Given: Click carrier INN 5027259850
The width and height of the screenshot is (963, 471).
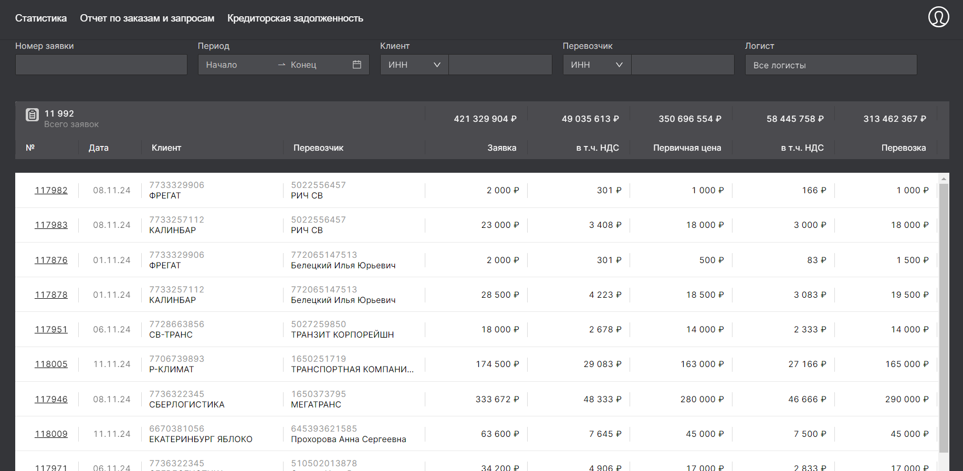Looking at the screenshot, I should click(x=319, y=324).
